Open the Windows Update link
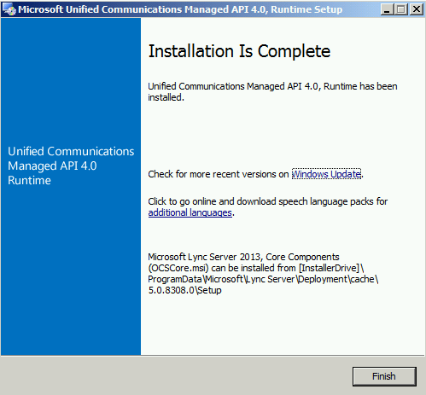The width and height of the screenshot is (426, 395). pos(326,174)
